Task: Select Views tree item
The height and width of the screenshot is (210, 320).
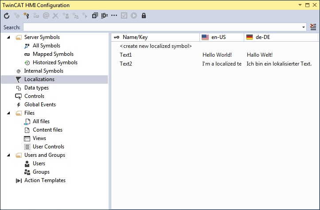Action: [39, 138]
